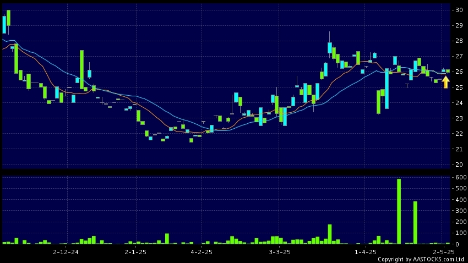Click the price axis label 21
Screen dimensions: 468x263
click(x=459, y=149)
